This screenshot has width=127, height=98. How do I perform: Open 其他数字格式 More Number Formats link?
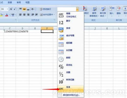pyautogui.click(x=71, y=95)
